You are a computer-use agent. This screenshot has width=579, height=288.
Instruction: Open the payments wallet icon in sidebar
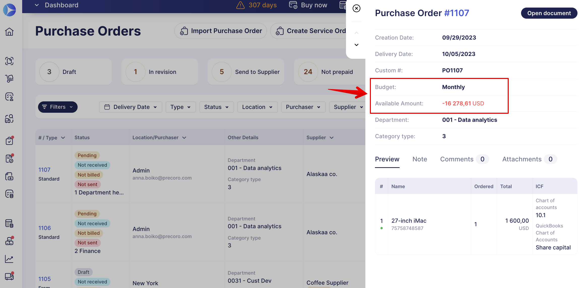9,176
